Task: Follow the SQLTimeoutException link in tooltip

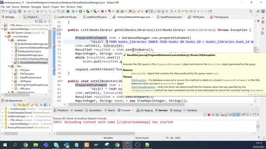Action: pyautogui.click(x=143, y=87)
